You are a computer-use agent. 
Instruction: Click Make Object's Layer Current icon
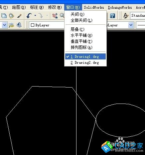[11, 25]
